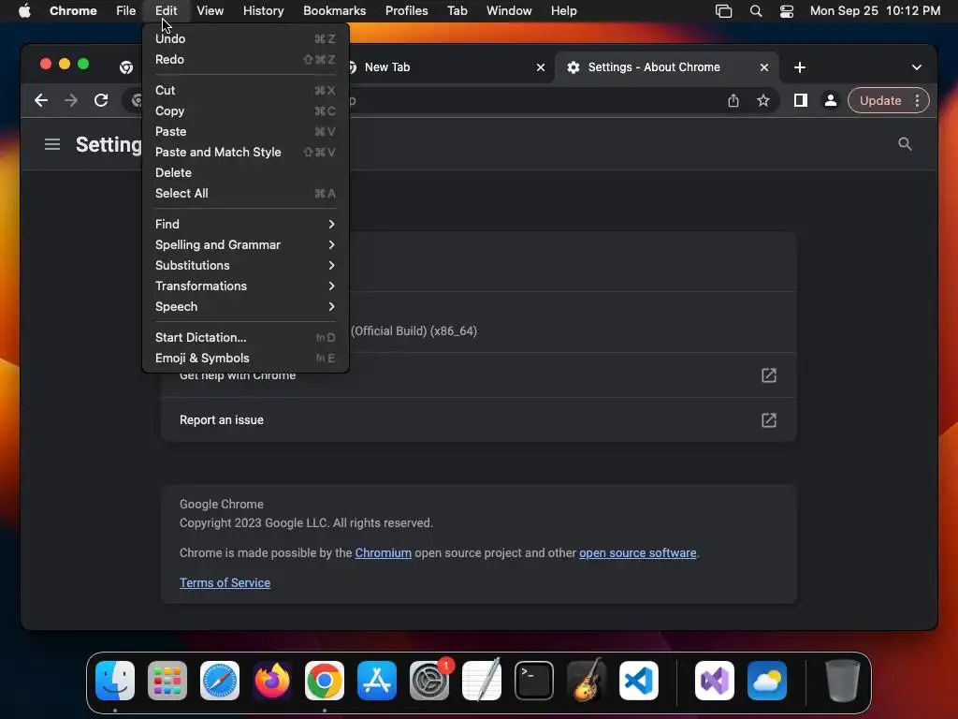This screenshot has width=958, height=719.
Task: Choose Select All menu item
Action: tap(245, 193)
